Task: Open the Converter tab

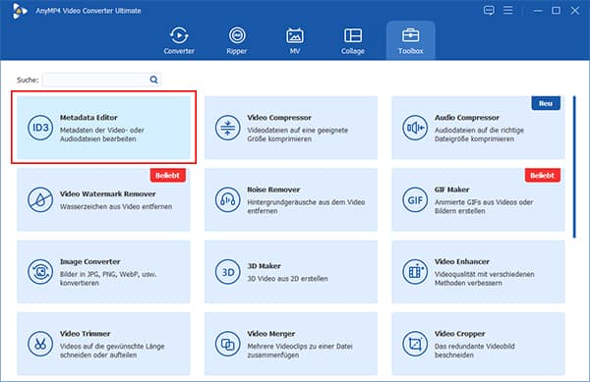Action: coord(179,40)
